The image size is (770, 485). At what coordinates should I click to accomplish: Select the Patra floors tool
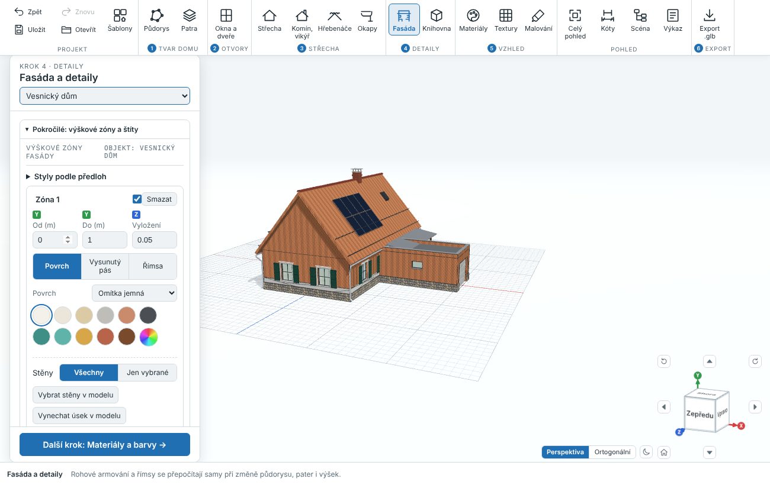point(189,20)
